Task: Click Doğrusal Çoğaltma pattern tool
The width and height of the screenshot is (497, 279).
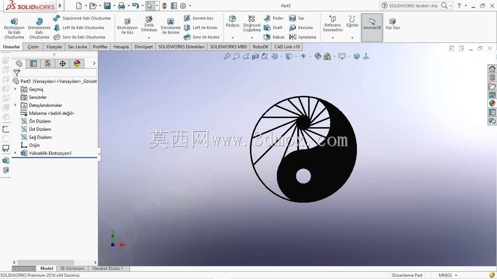Action: click(x=252, y=24)
